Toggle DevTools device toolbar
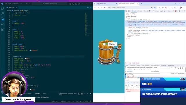This screenshot has width=186, height=105. 128,11
